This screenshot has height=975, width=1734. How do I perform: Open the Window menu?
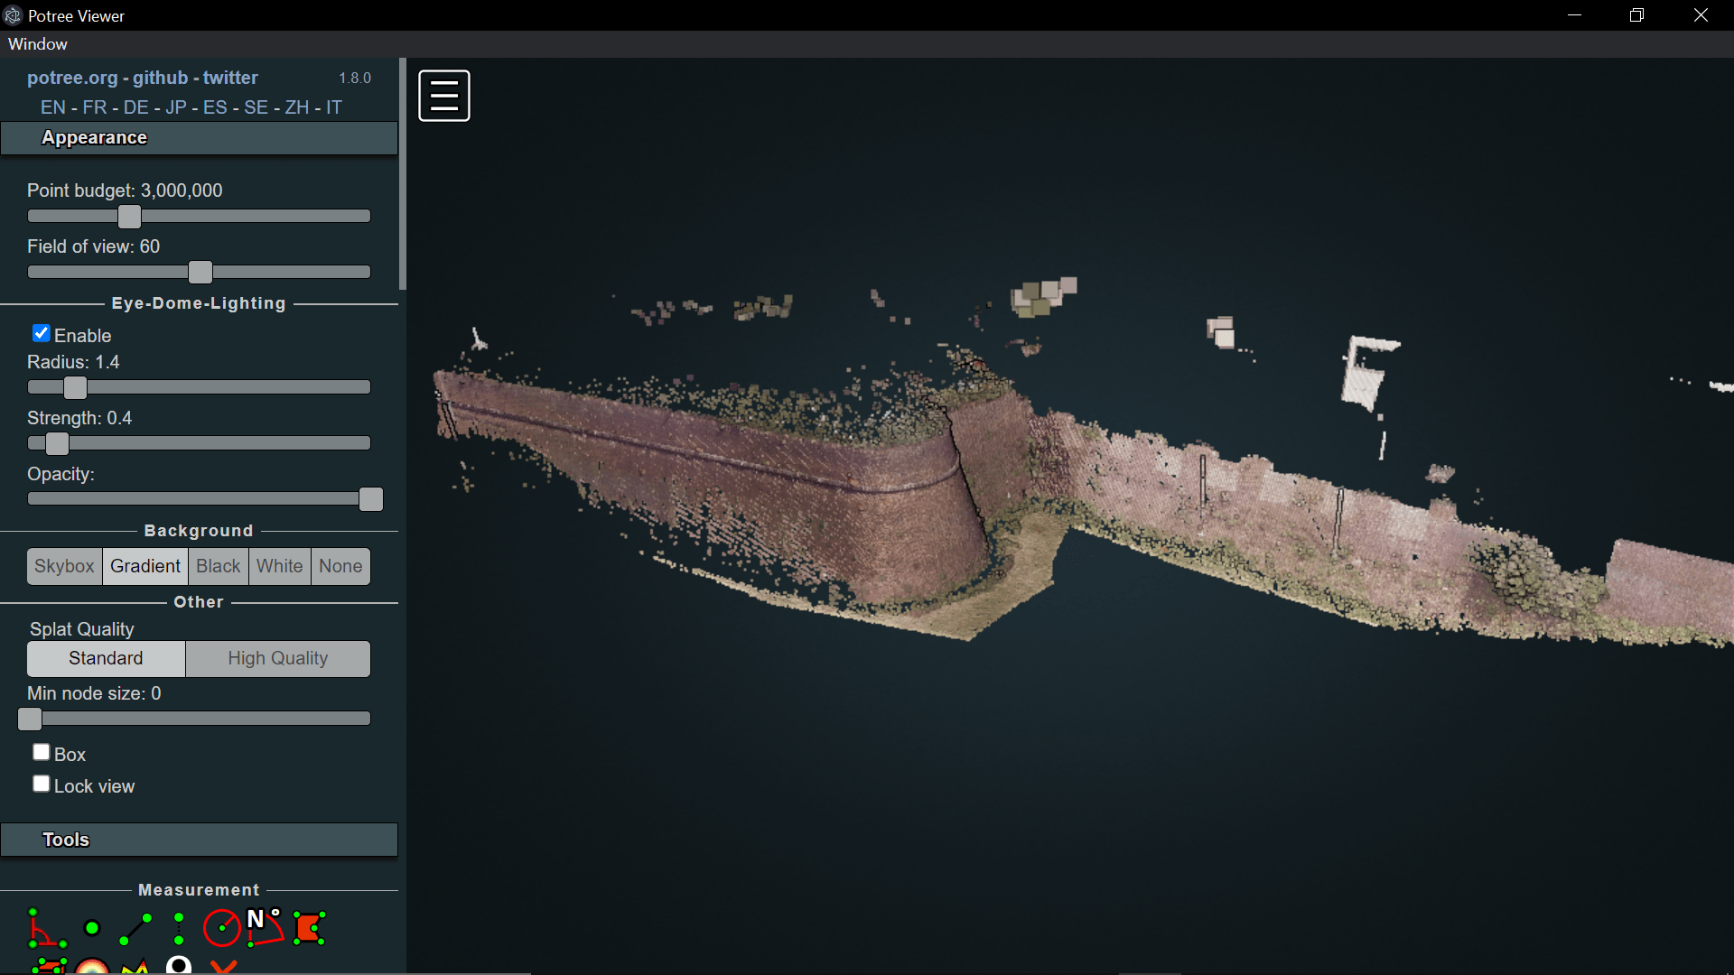click(x=38, y=44)
